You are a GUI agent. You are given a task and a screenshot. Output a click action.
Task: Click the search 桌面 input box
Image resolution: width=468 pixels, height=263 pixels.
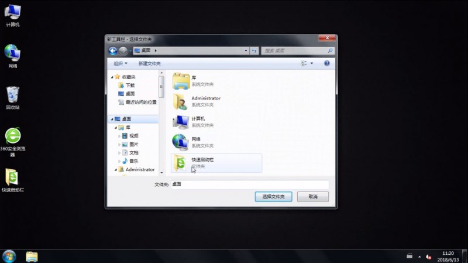tap(294, 51)
